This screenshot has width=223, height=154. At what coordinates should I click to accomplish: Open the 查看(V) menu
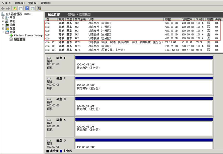[x=33, y=3]
